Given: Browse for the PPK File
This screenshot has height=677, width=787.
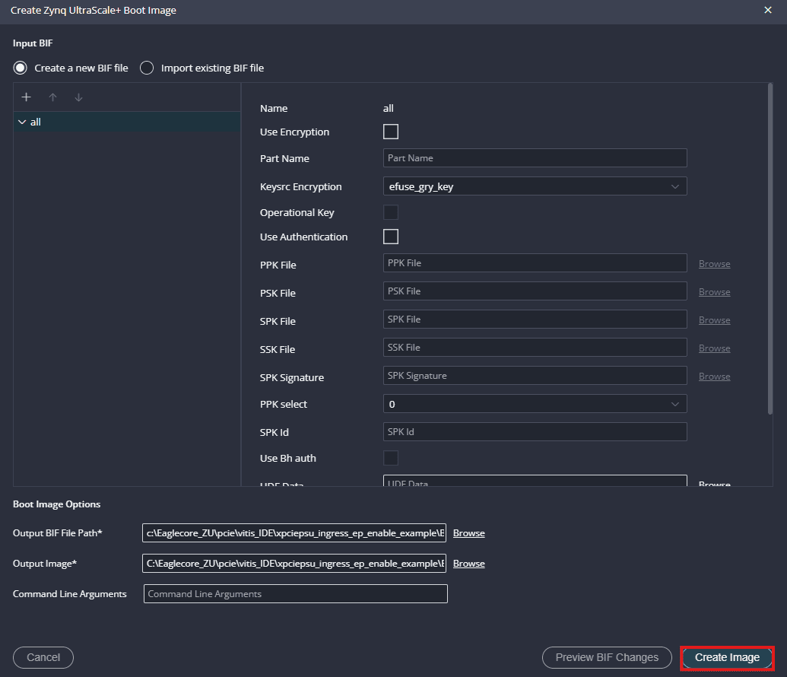Looking at the screenshot, I should pyautogui.click(x=714, y=264).
